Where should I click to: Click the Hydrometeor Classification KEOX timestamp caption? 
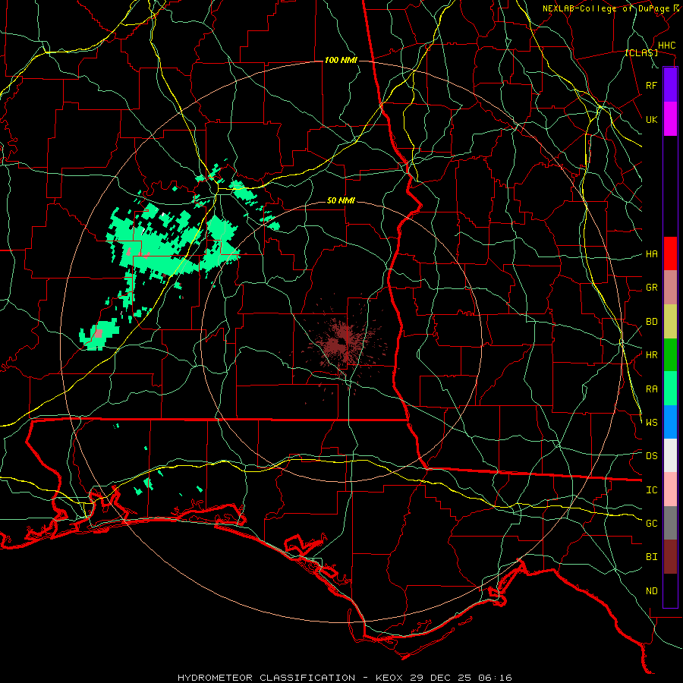coord(345,678)
